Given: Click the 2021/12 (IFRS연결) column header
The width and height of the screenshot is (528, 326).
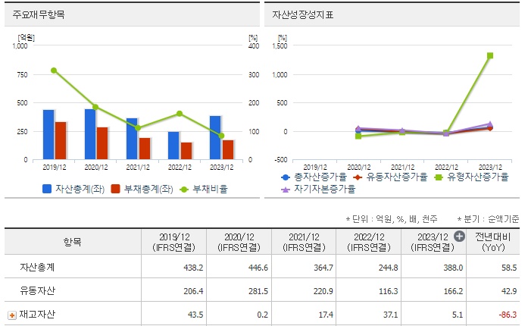Looking at the screenshot, I should point(304,242).
